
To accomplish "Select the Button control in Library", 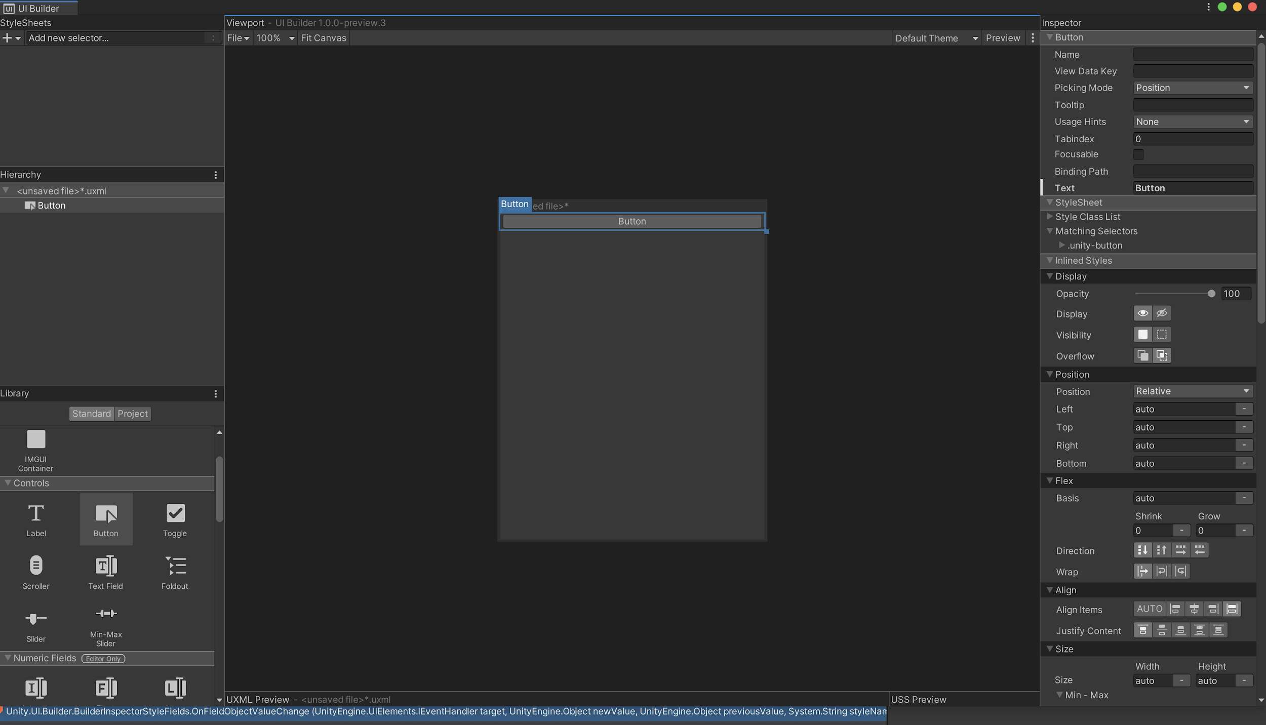I will click(106, 520).
